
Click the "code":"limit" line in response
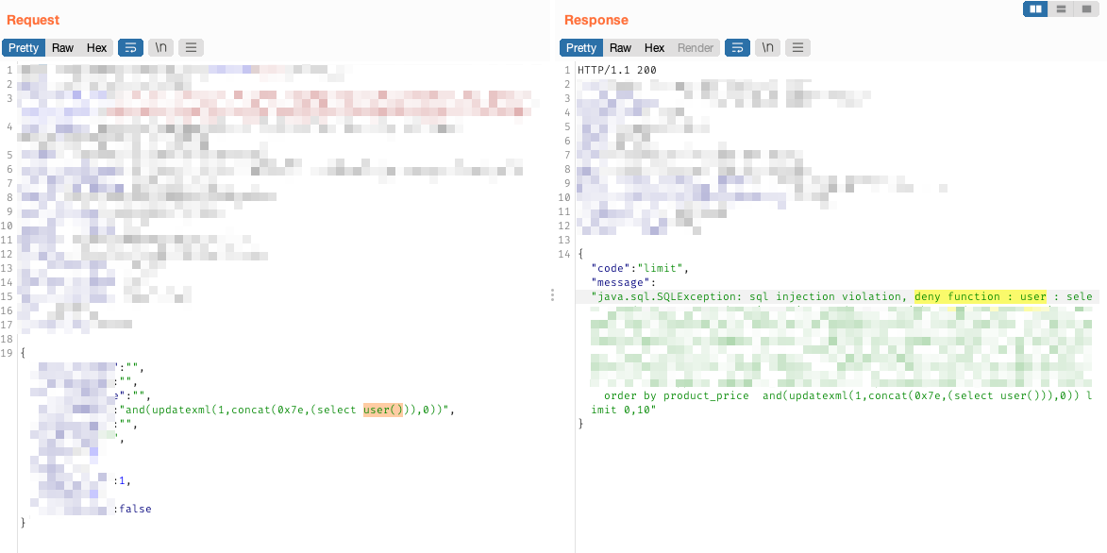point(640,268)
